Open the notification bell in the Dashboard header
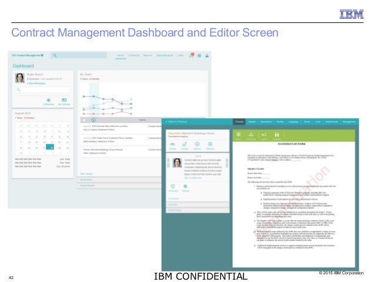Screen dimensions: 375x282 pyautogui.click(x=192, y=55)
